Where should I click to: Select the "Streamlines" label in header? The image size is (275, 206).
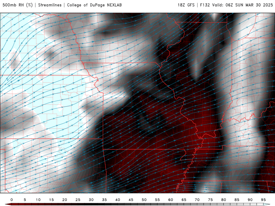(50, 5)
